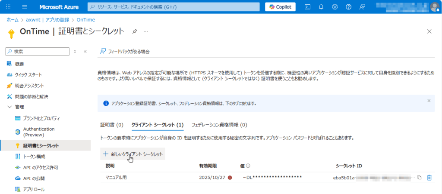Open the help question mark icon
The width and height of the screenshot is (442, 194).
point(349,7)
